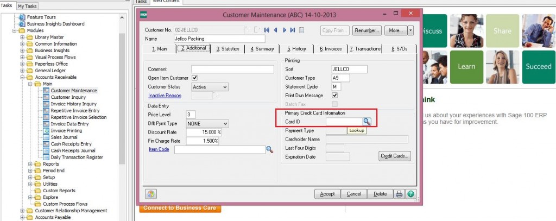Open the green help question-mark icon
The height and width of the screenshot is (221, 556).
(x=410, y=194)
